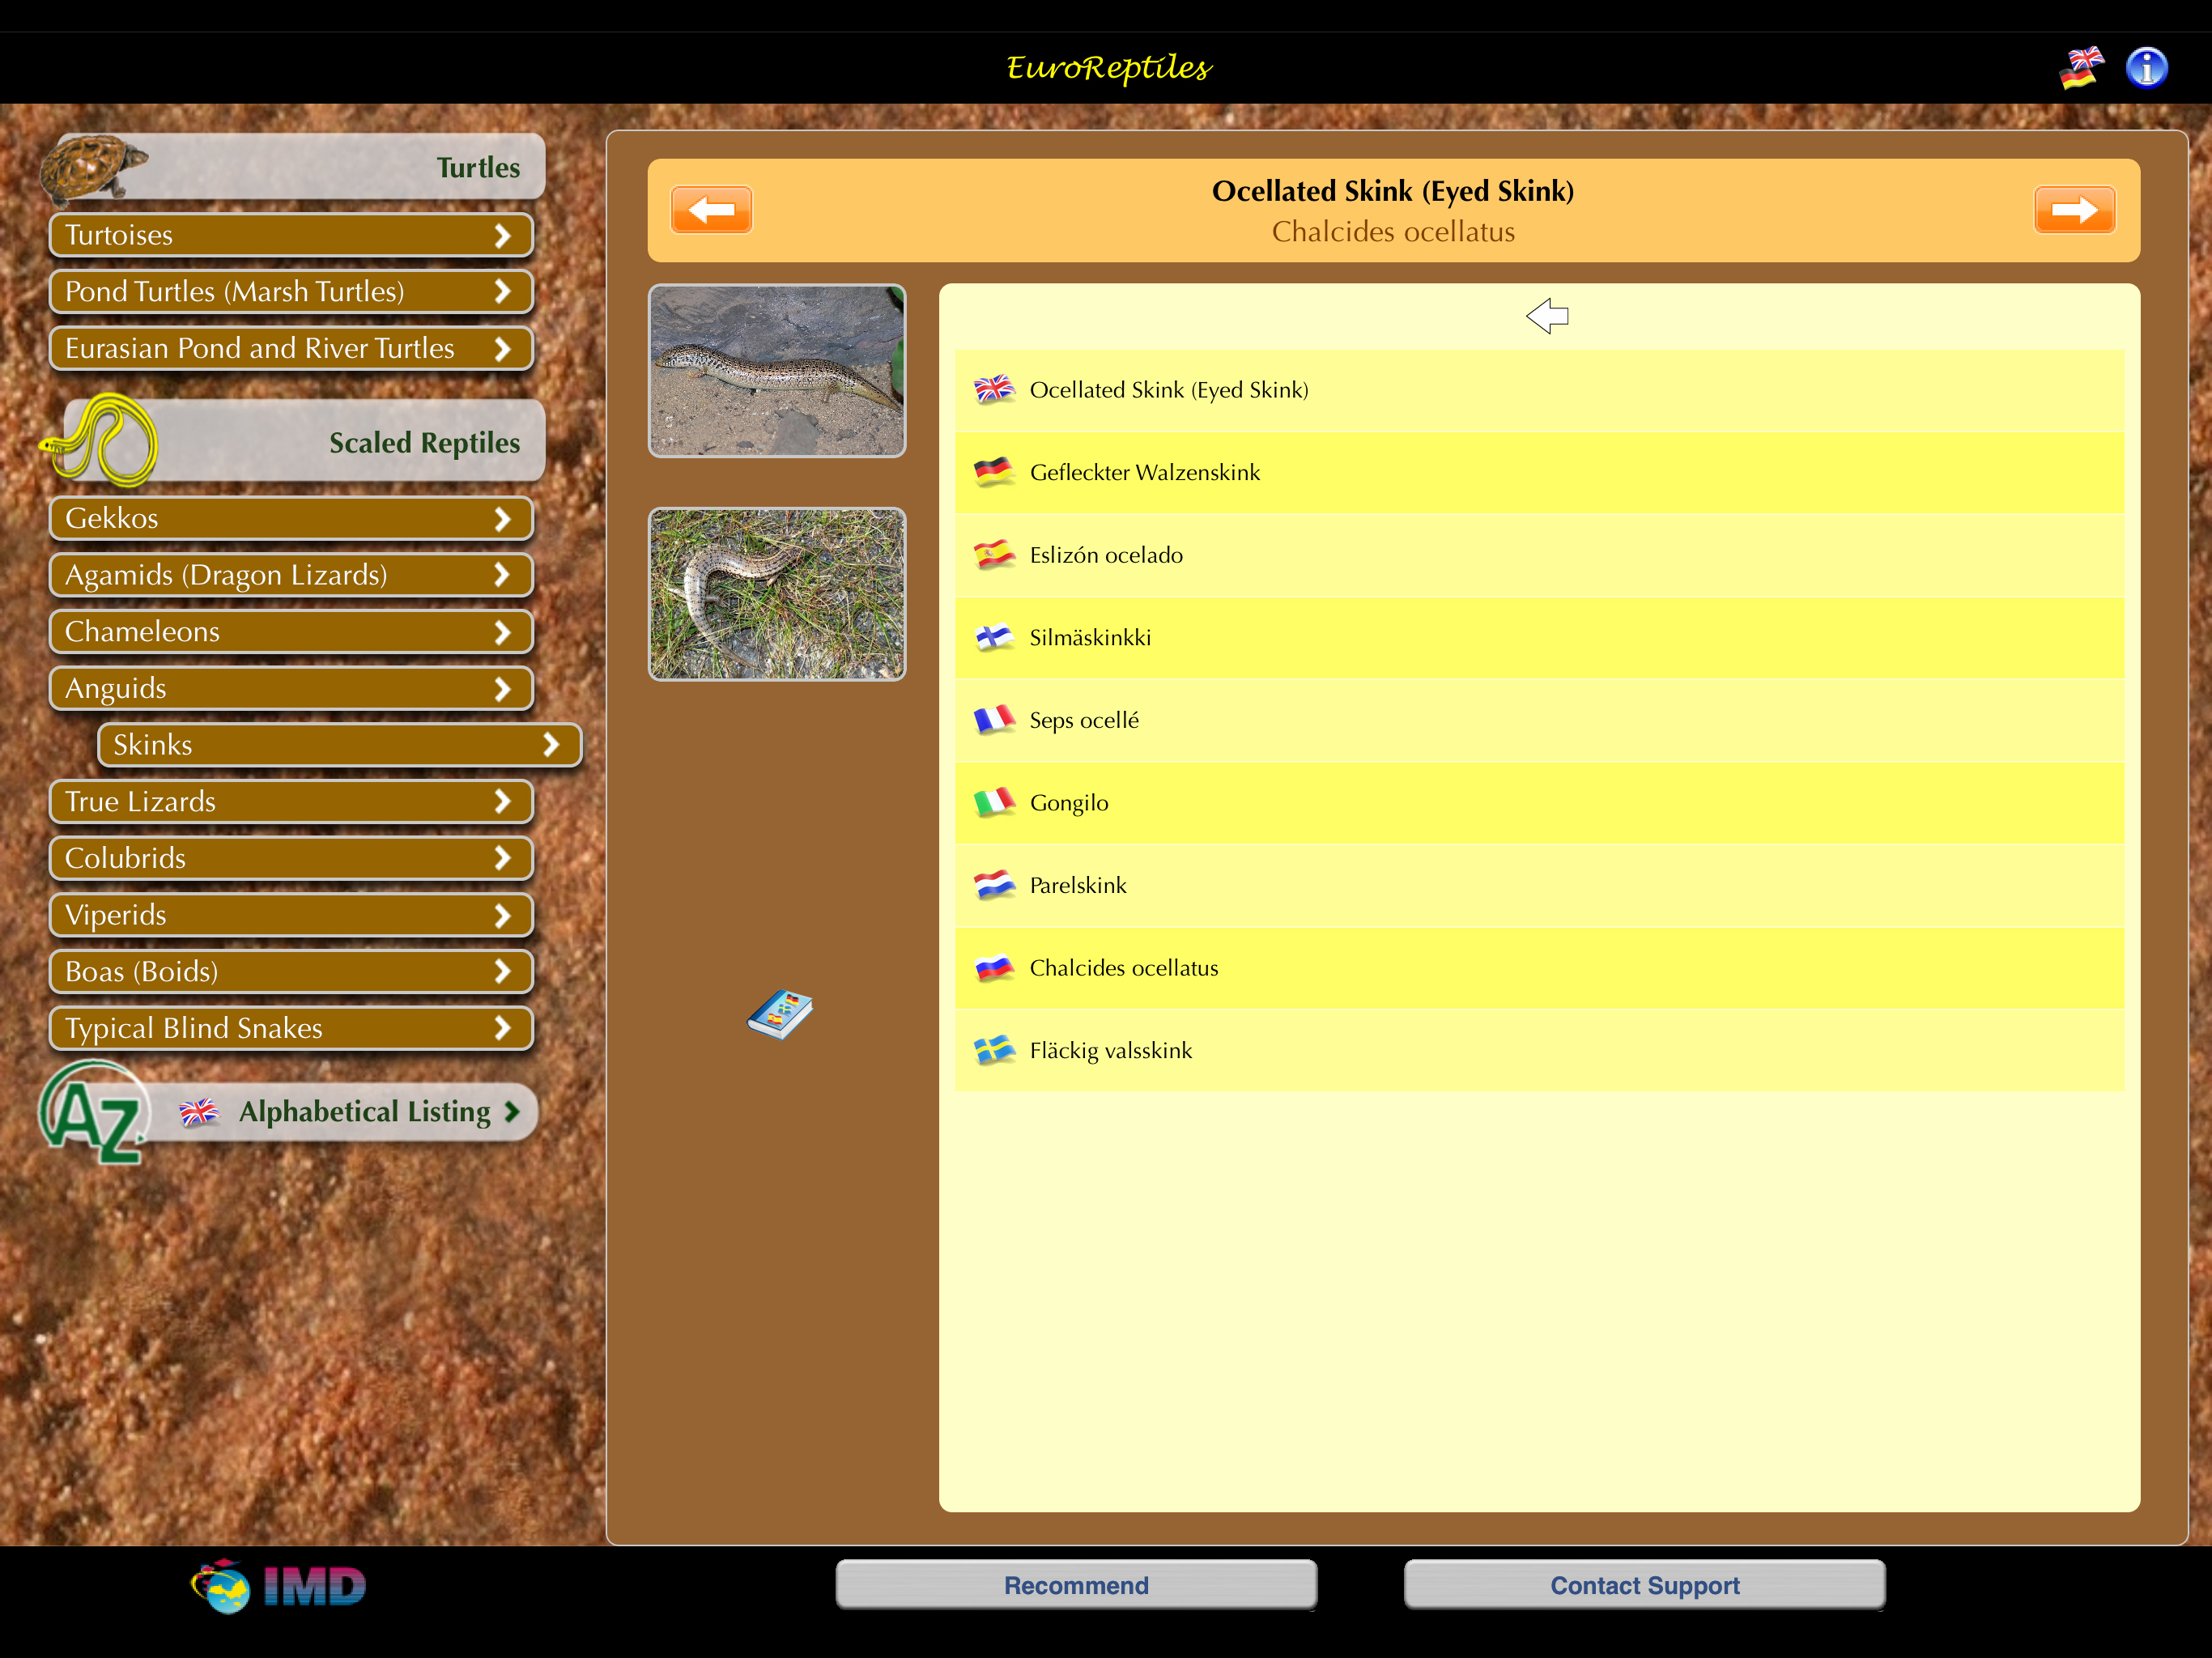Open the Turtoises category

click(x=291, y=235)
